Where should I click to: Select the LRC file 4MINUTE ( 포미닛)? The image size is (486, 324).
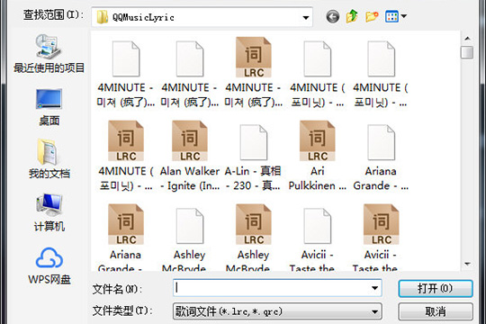[x=125, y=156]
